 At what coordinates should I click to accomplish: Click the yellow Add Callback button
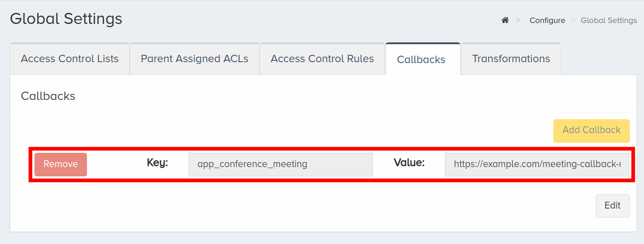pos(591,130)
